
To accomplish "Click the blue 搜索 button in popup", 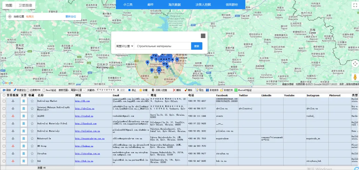I will tap(197, 46).
